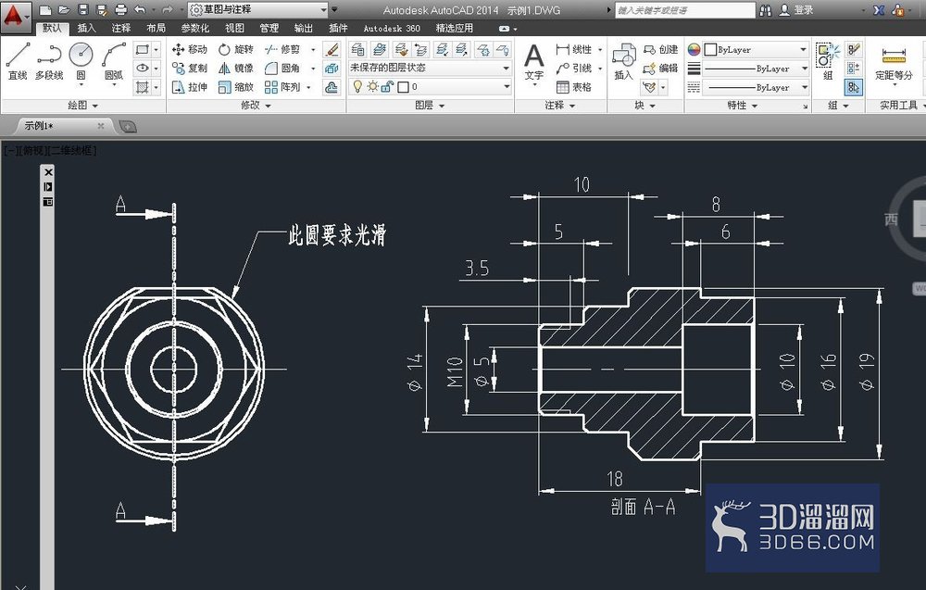Click the help keyword search field
Image resolution: width=926 pixels, height=590 pixels.
point(684,10)
